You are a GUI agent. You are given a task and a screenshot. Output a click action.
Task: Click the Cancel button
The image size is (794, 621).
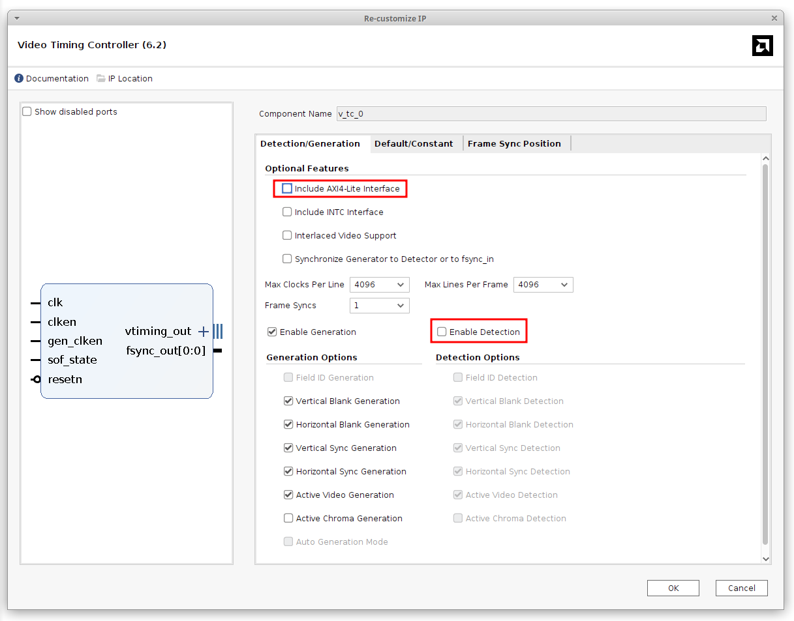(742, 588)
